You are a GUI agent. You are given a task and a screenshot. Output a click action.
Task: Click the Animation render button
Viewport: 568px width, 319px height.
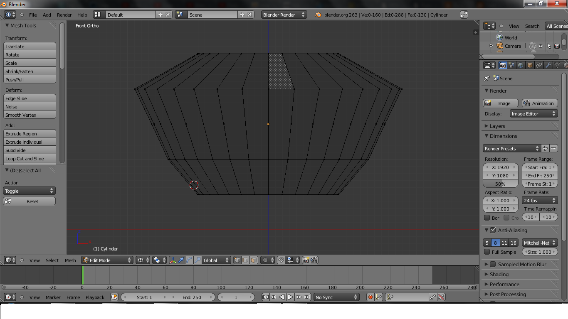[539, 103]
